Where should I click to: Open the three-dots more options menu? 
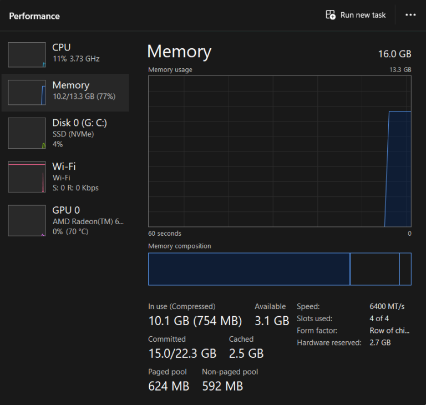410,15
